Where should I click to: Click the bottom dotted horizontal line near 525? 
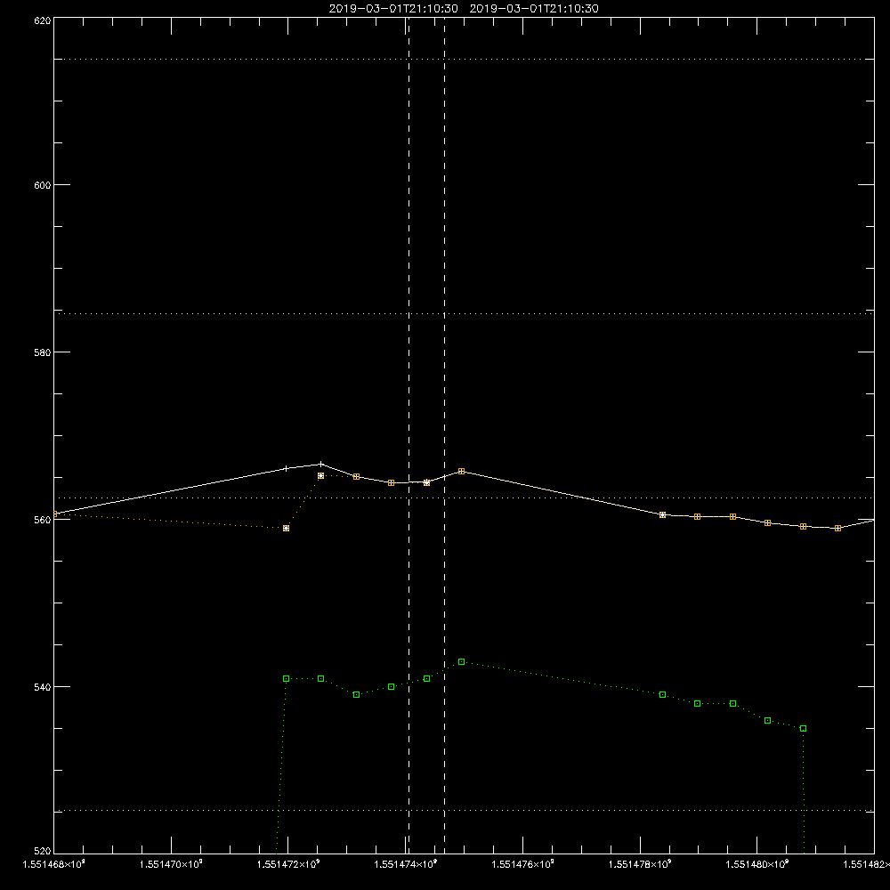pos(464,811)
